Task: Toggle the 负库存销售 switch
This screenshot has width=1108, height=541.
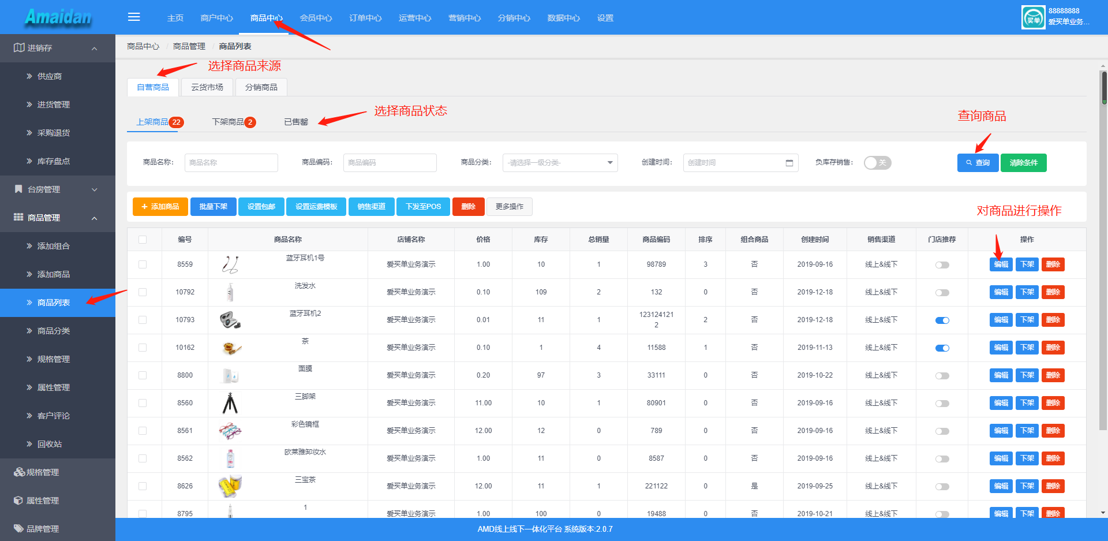Action: (x=878, y=163)
